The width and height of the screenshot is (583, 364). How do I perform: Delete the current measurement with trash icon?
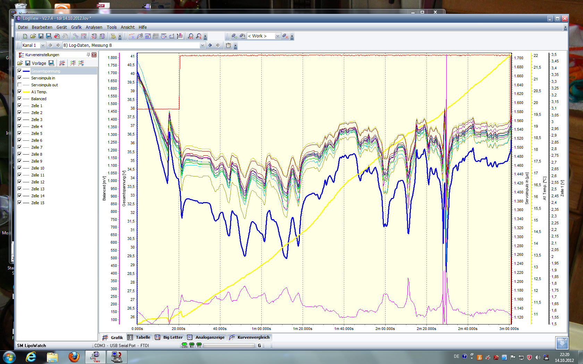click(x=228, y=45)
